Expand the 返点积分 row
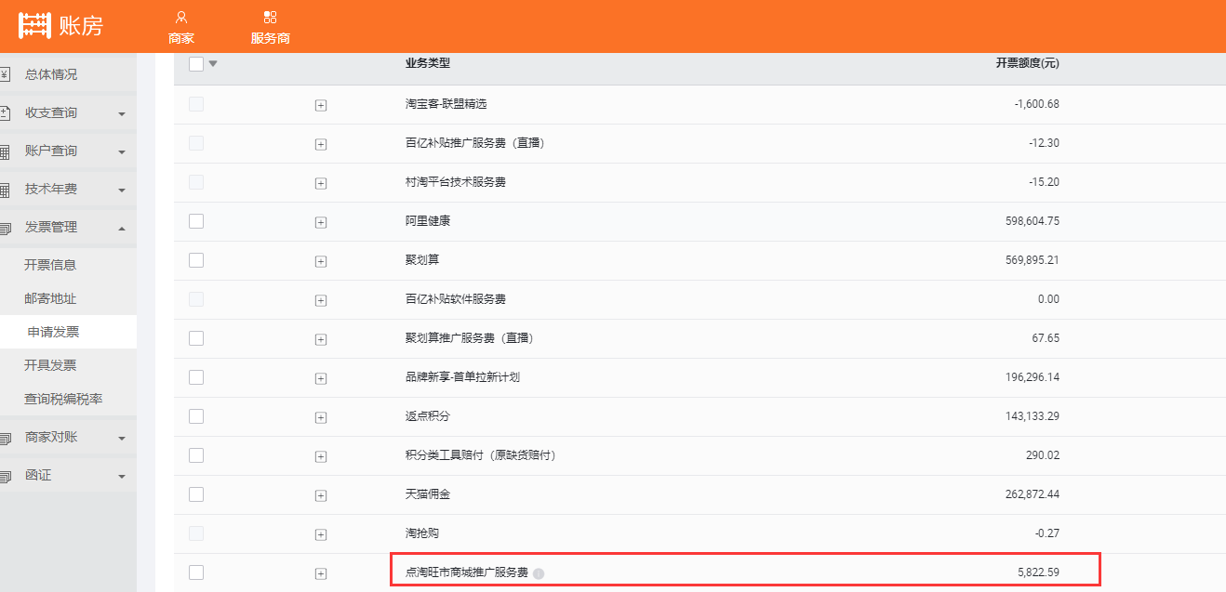 tap(321, 417)
